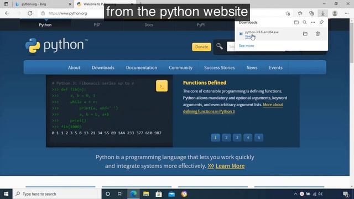Viewport: 354px width, 199px height.
Task: Open the notification center icon
Action: (346, 194)
